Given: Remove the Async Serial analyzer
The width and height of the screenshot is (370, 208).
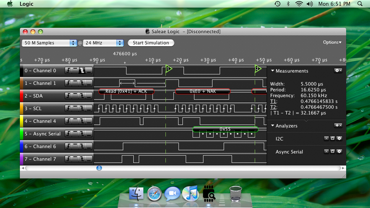Looking at the screenshot, I should [327, 152].
